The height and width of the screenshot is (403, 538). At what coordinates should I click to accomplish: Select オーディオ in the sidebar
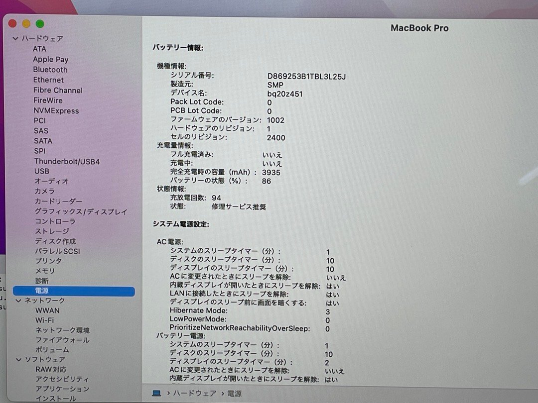pyautogui.click(x=51, y=181)
